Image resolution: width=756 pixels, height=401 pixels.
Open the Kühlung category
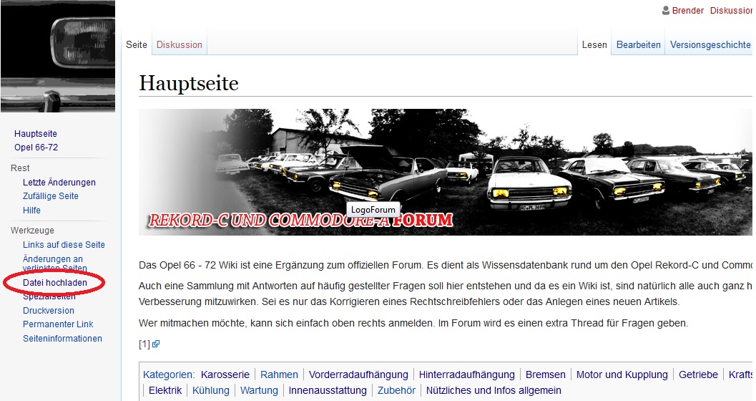(211, 390)
